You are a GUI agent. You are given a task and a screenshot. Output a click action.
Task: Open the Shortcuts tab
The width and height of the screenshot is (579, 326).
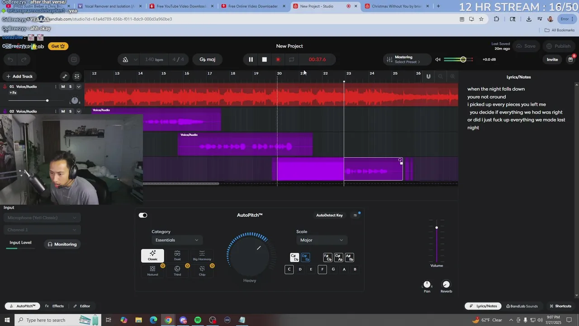coord(560,306)
